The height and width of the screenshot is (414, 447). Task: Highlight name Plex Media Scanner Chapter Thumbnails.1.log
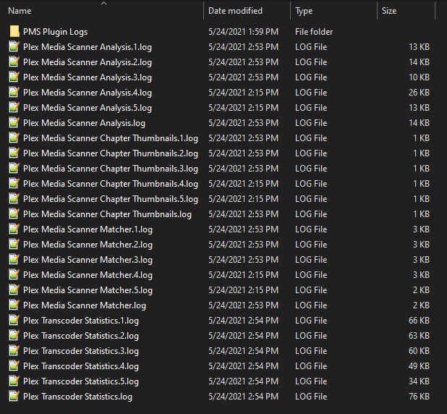pyautogui.click(x=111, y=138)
